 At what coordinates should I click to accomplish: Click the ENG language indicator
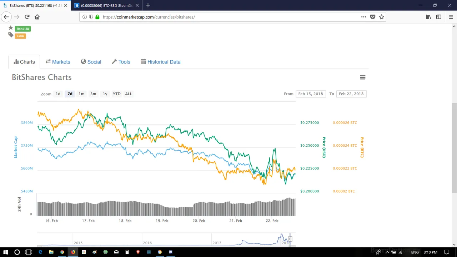(x=415, y=252)
